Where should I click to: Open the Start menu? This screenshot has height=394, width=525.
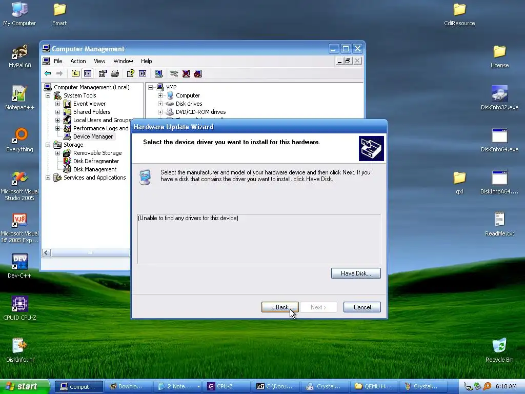(x=25, y=387)
